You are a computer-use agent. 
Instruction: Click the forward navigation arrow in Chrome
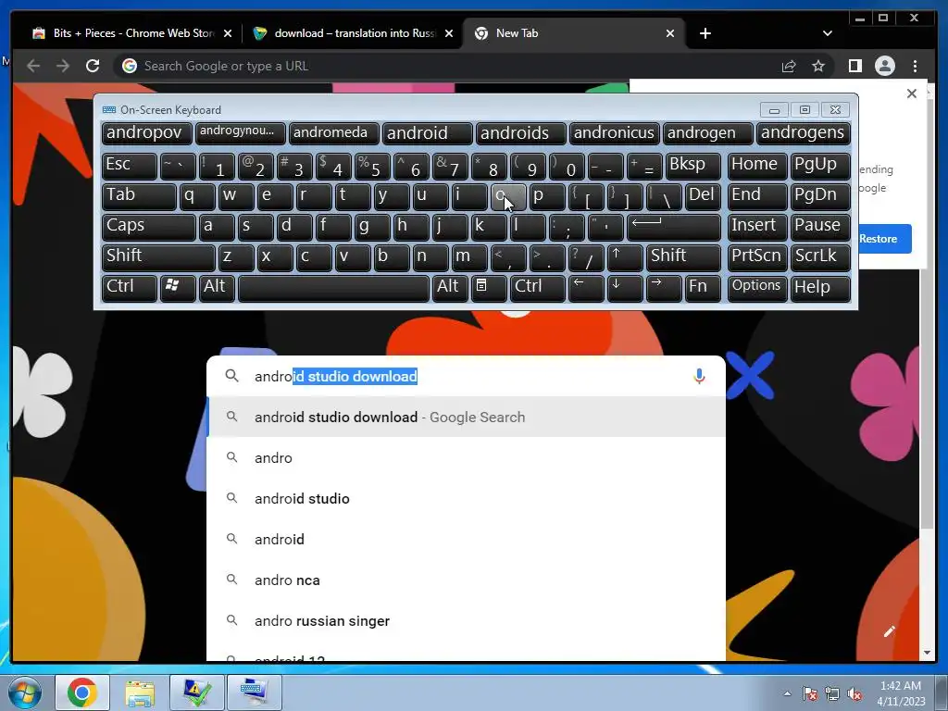[63, 66]
